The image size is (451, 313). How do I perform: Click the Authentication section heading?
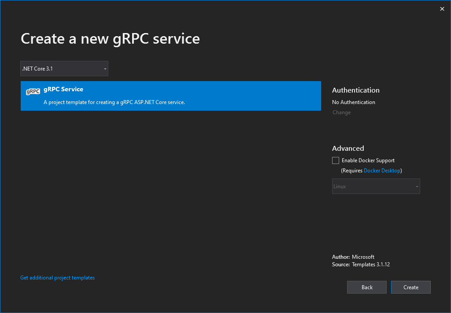point(356,90)
